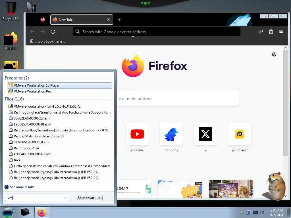Click the page center search field
291x218 pixels.
[x=178, y=98]
